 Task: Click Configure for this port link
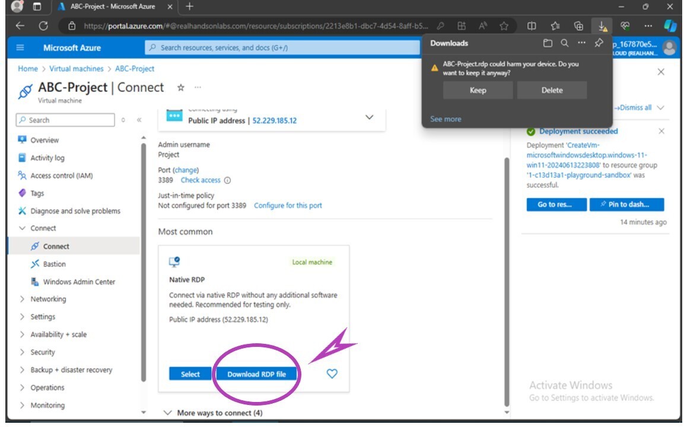(288, 206)
